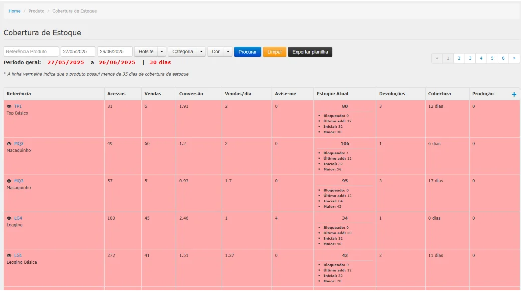The height and width of the screenshot is (291, 521).
Task: Select pagination page 1
Action: coord(448,58)
